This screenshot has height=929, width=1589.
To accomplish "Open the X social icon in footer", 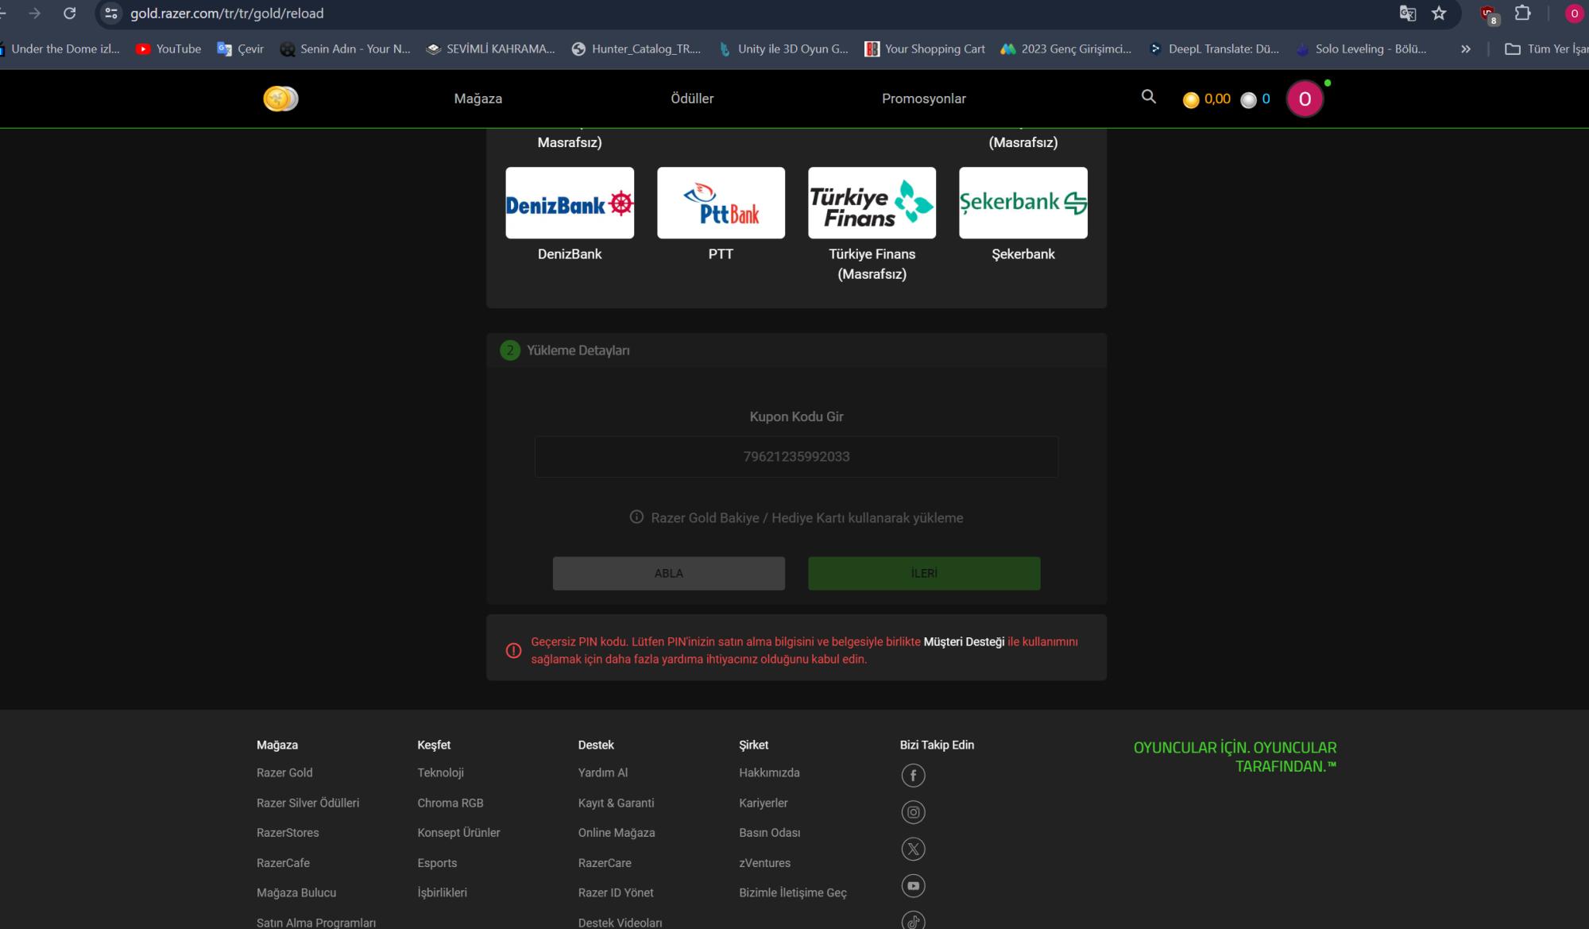I will tap(913, 849).
